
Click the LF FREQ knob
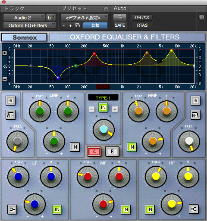(18, 177)
